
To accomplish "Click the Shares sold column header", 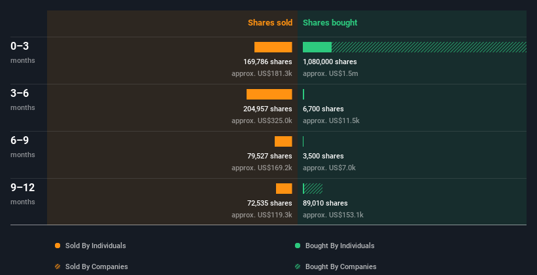I will pyautogui.click(x=270, y=23).
